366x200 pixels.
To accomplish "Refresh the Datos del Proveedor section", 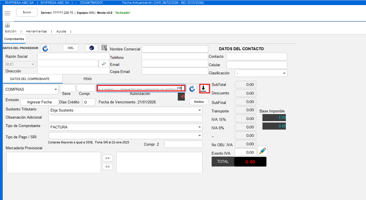I will (45, 48).
